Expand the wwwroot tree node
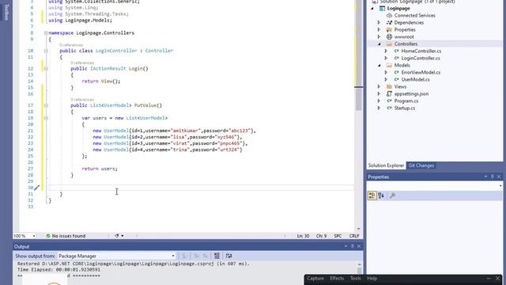The height and width of the screenshot is (285, 506). pos(379,37)
